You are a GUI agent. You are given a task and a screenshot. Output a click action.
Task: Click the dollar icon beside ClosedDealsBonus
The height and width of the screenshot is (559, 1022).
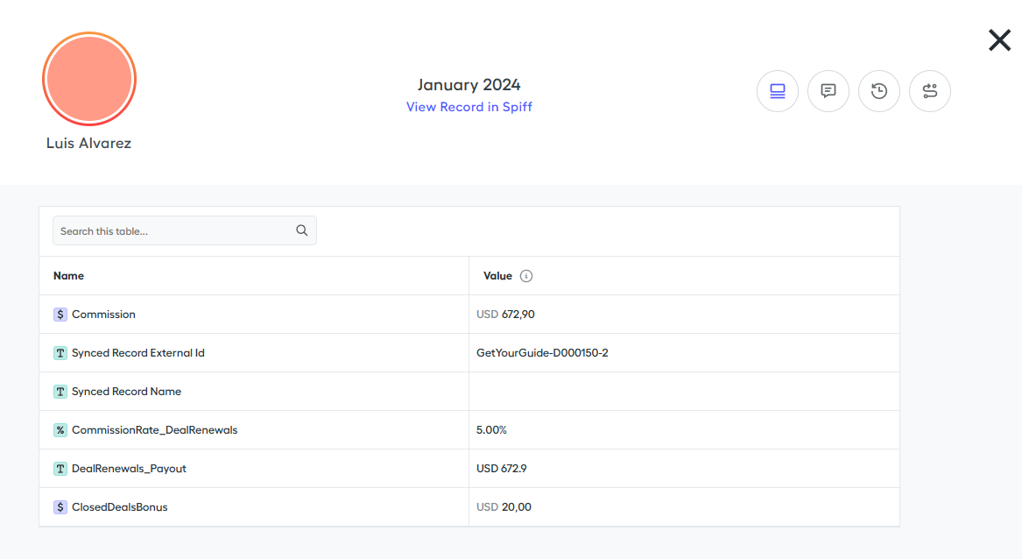pyautogui.click(x=60, y=507)
